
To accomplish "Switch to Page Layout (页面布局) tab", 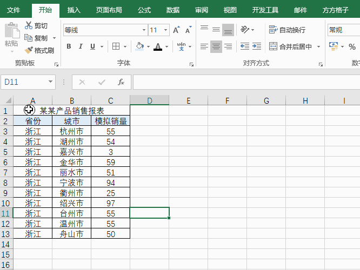I will pos(109,10).
